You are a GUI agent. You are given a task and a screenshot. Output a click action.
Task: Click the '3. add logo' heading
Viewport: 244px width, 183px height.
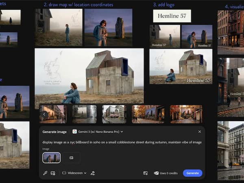[164, 4]
